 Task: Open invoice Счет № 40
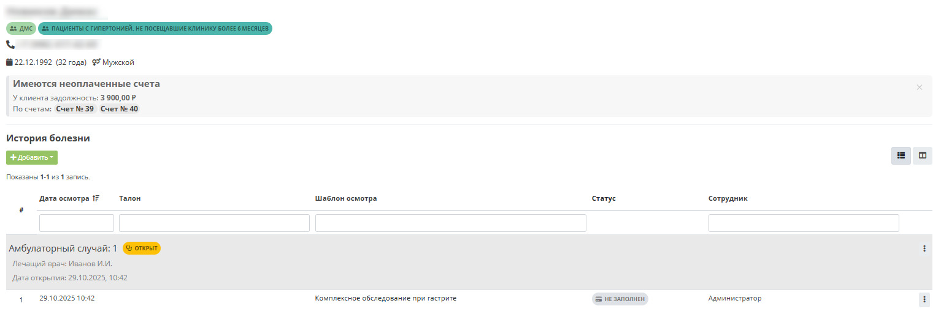point(120,109)
